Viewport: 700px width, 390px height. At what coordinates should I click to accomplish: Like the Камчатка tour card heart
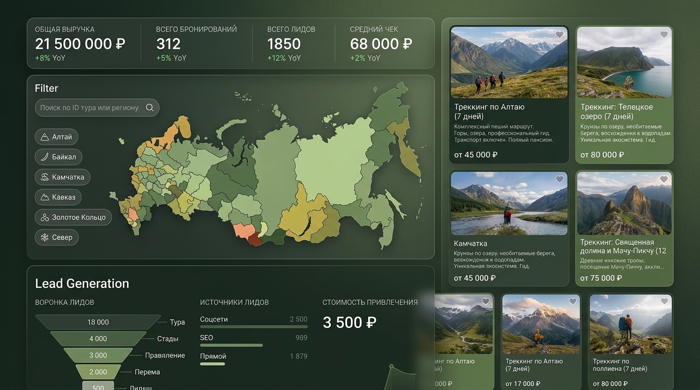(560, 179)
